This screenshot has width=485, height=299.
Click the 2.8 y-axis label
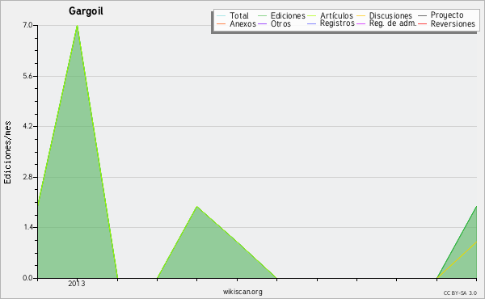27,177
